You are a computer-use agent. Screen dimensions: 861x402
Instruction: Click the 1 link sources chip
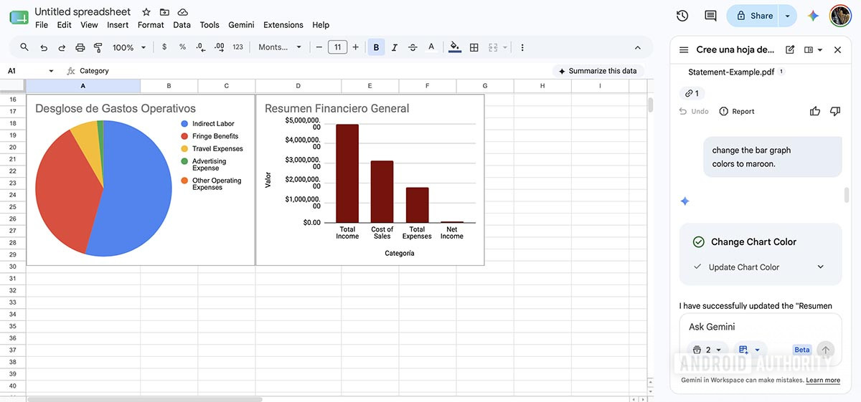692,93
